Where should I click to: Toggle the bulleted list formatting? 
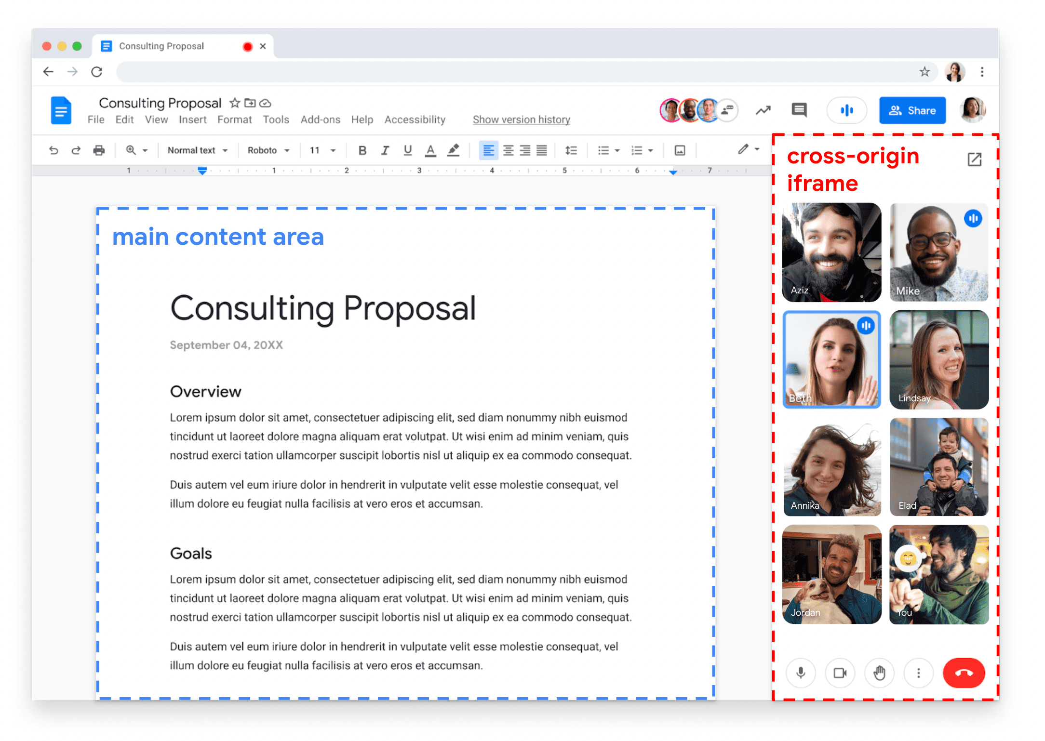600,150
